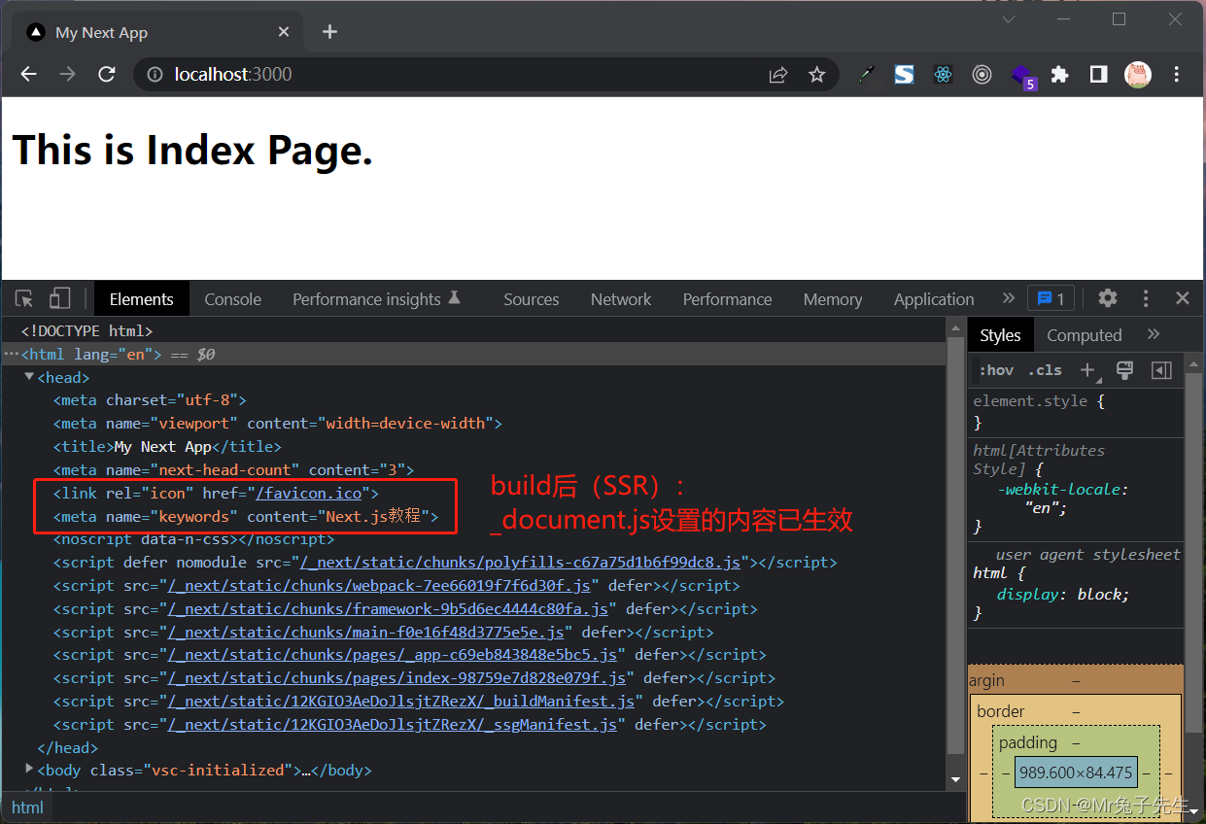
Task: Show more sidebar pane tabs
Action: pos(1154,334)
